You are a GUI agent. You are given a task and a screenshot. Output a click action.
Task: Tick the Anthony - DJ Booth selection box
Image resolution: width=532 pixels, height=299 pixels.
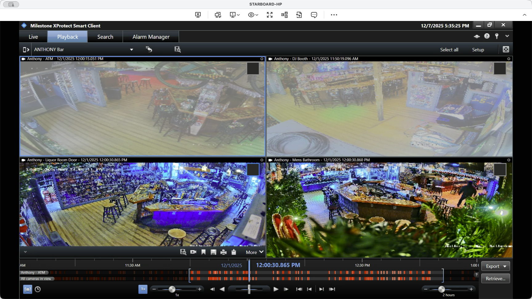point(500,68)
